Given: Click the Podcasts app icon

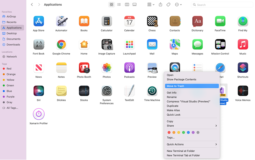Looking at the screenshot, I should point(129,68).
